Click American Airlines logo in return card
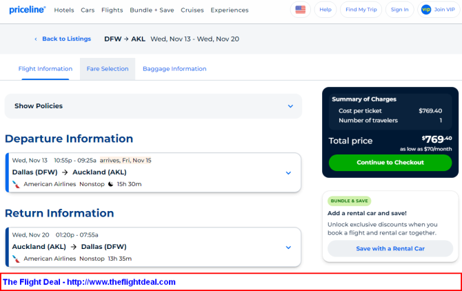This screenshot has height=291, width=462. pyautogui.click(x=17, y=259)
